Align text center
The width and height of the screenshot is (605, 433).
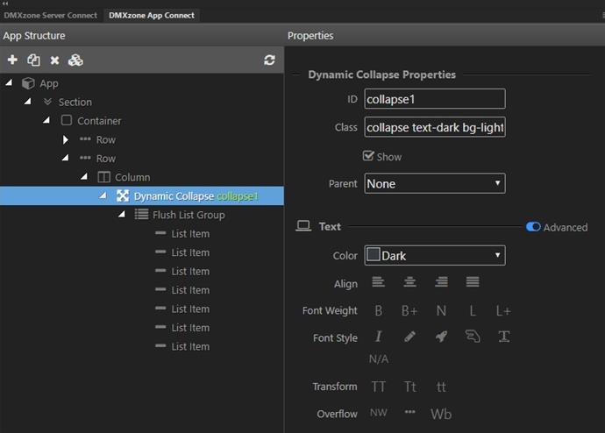coord(409,282)
